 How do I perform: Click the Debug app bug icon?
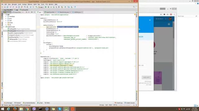[49, 7]
